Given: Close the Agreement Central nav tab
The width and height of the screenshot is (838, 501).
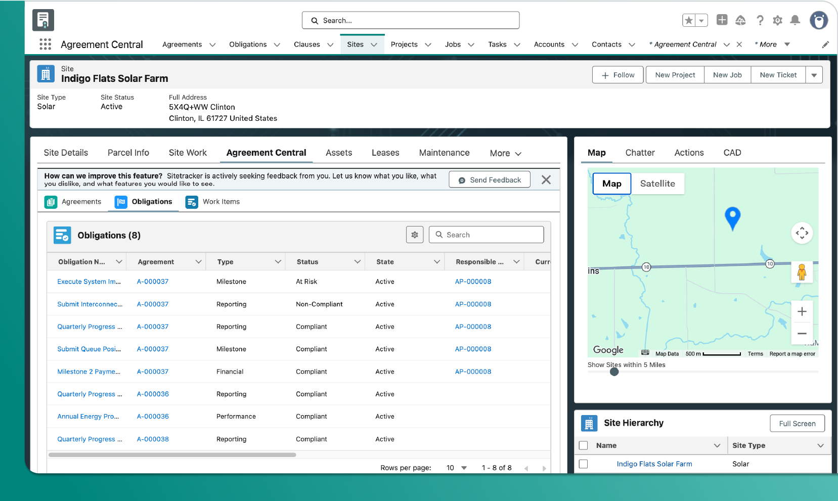Looking at the screenshot, I should (x=739, y=44).
